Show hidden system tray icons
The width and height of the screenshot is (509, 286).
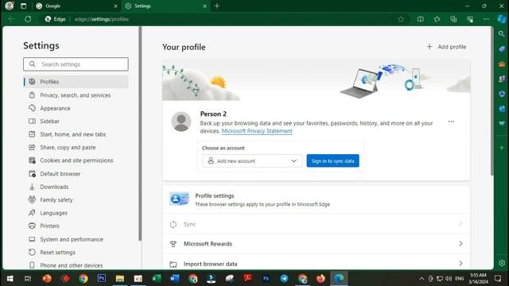pyautogui.click(x=422, y=279)
